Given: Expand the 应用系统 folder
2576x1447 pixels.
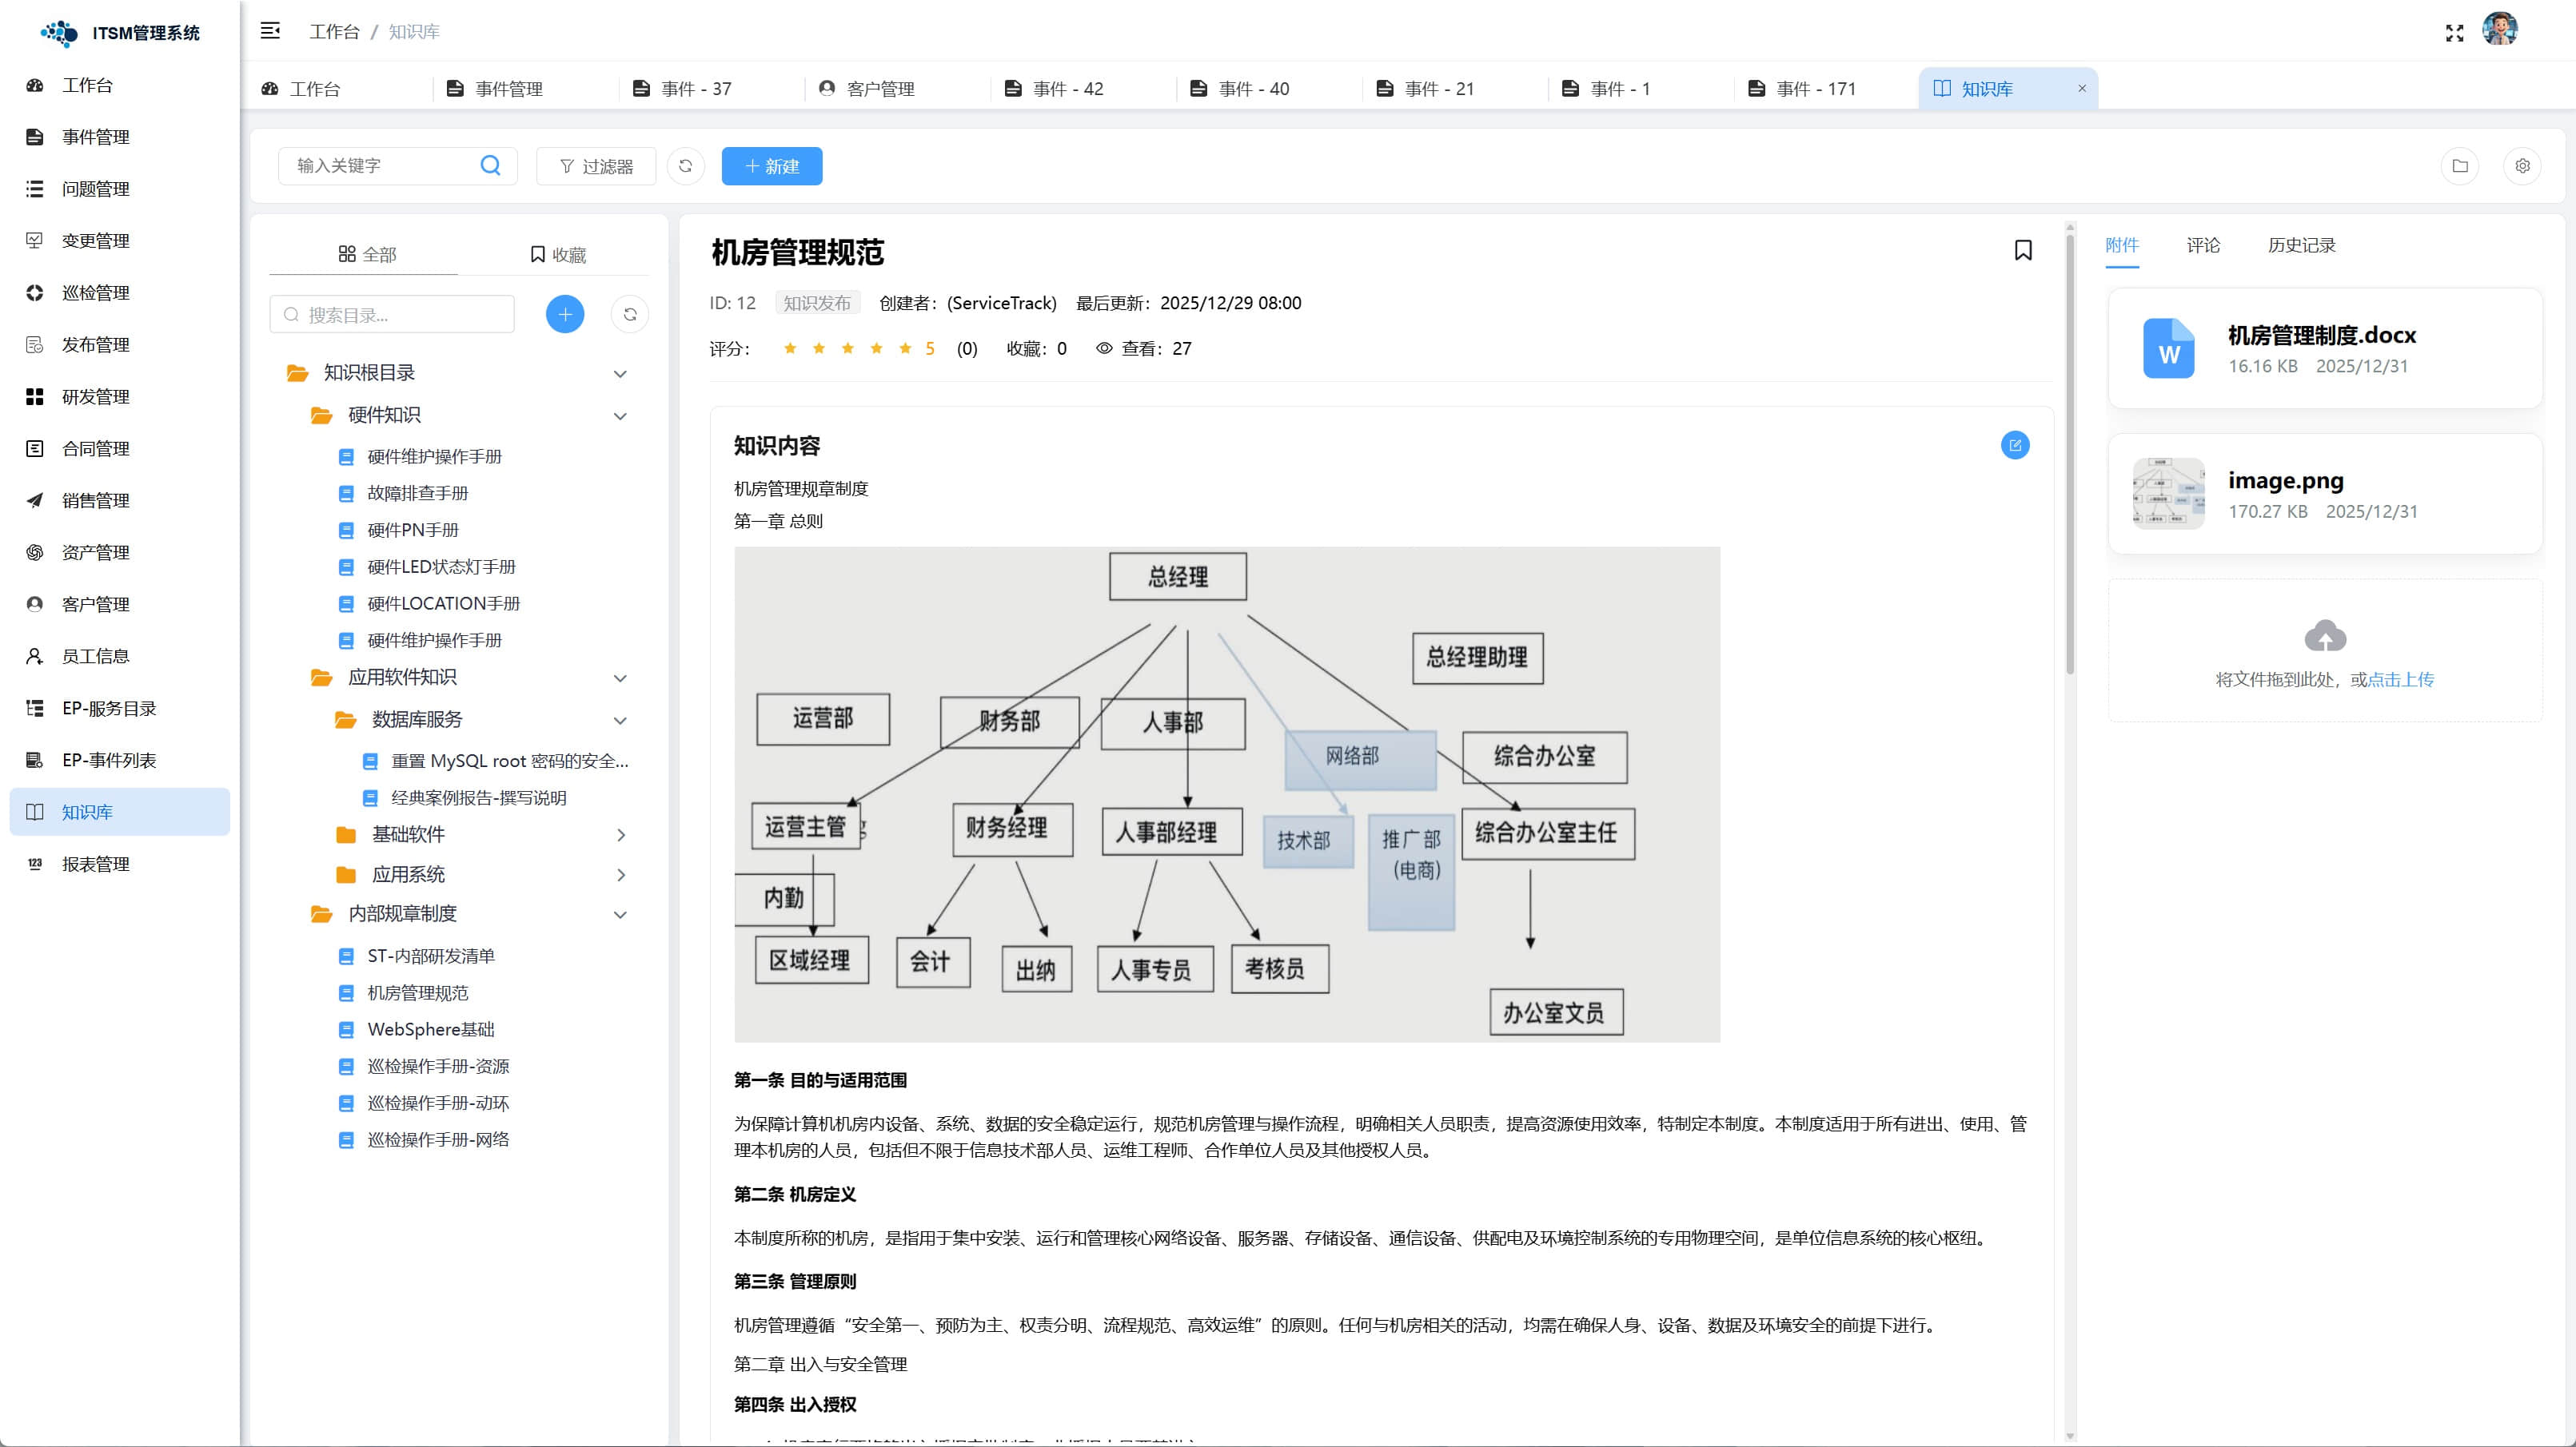Looking at the screenshot, I should point(620,876).
